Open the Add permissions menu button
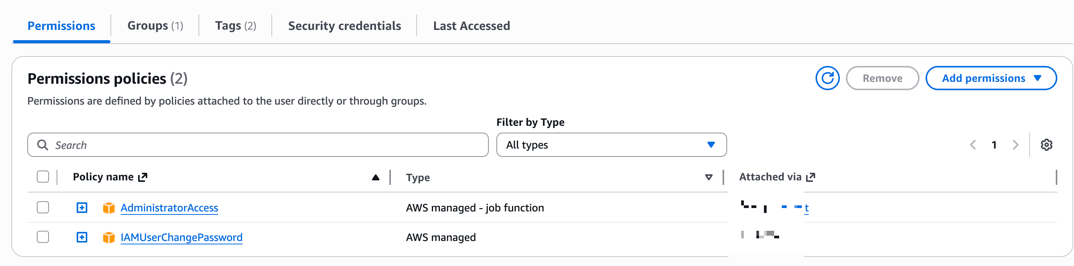 [991, 78]
